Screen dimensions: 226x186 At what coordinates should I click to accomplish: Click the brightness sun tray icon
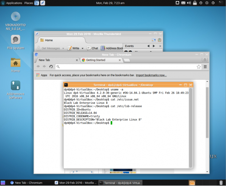(x=207, y=3)
